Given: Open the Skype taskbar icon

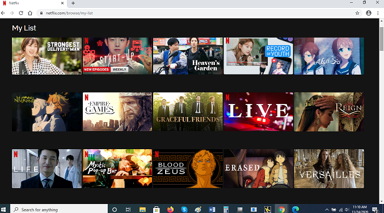Looking at the screenshot, I should point(184,210).
